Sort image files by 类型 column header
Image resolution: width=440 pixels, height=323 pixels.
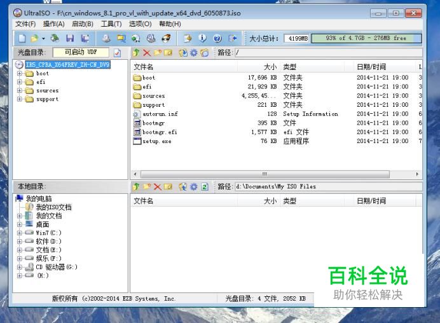click(312, 67)
